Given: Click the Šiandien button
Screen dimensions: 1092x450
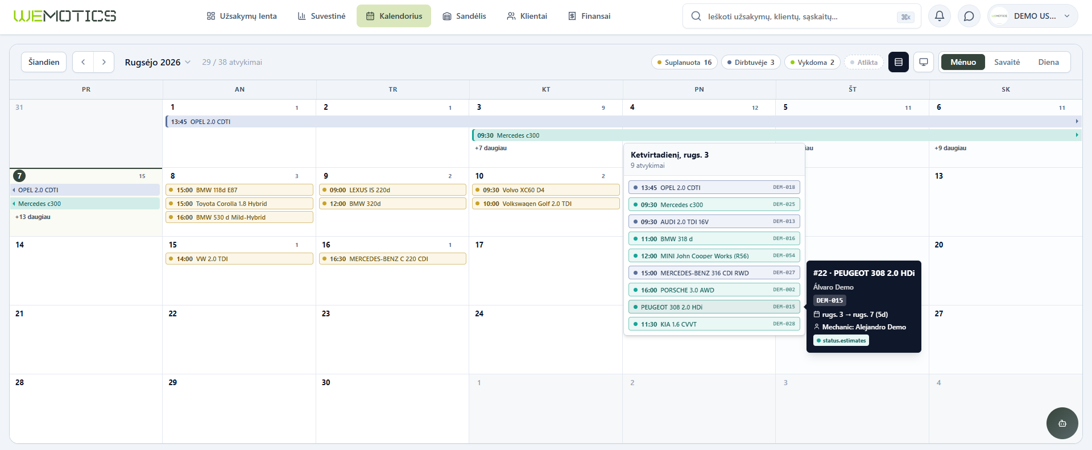Looking at the screenshot, I should (44, 62).
